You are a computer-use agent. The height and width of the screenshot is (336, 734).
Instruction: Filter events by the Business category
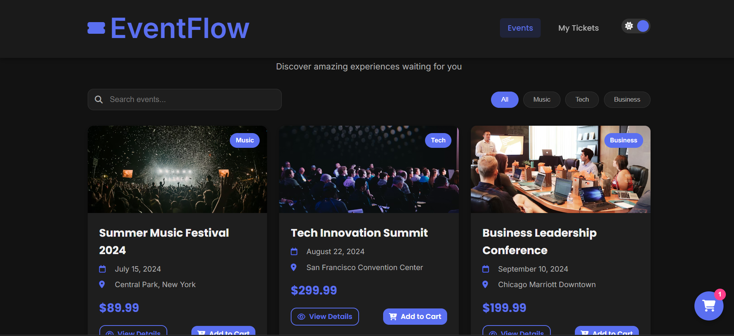(626, 99)
